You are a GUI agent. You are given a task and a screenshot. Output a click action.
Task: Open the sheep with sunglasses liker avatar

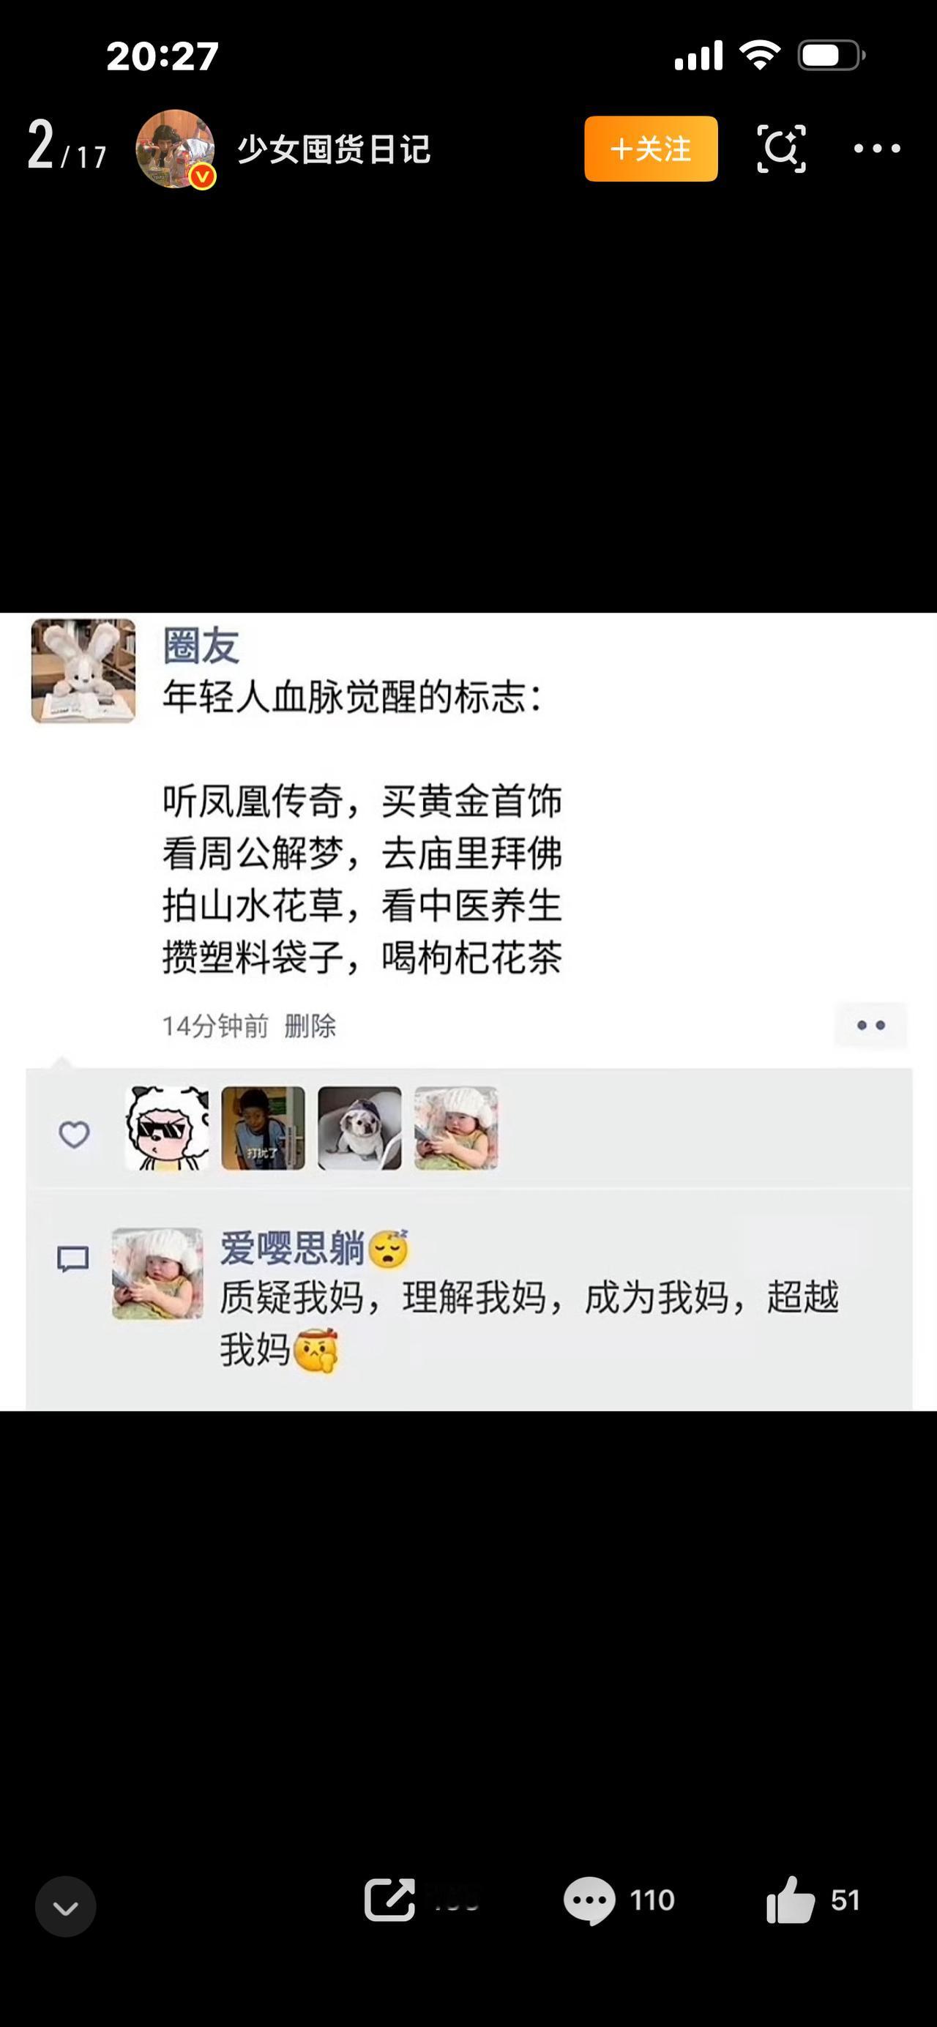coord(168,1127)
